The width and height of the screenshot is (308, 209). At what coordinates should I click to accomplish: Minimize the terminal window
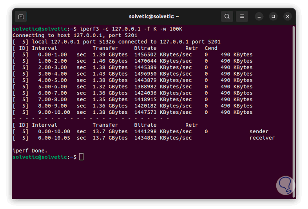click(x=259, y=16)
